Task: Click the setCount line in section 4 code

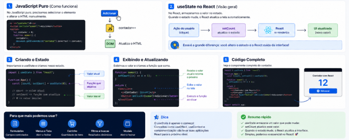Action: click(x=135, y=76)
